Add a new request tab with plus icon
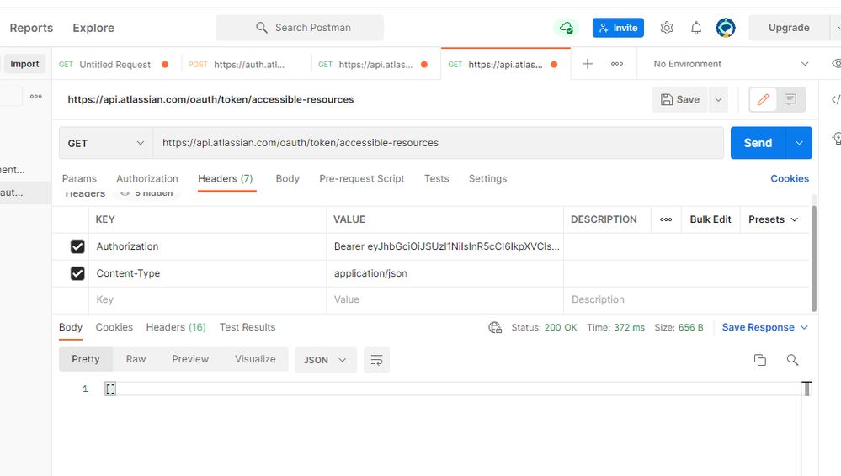The height and width of the screenshot is (476, 841). pos(588,64)
